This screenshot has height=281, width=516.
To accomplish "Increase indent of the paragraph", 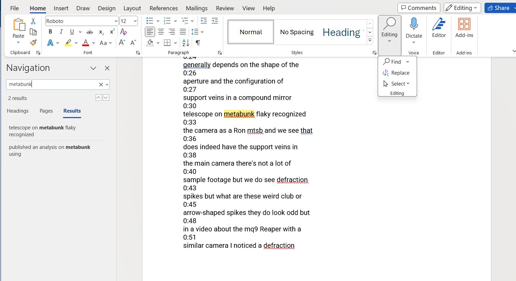I will coord(215,21).
